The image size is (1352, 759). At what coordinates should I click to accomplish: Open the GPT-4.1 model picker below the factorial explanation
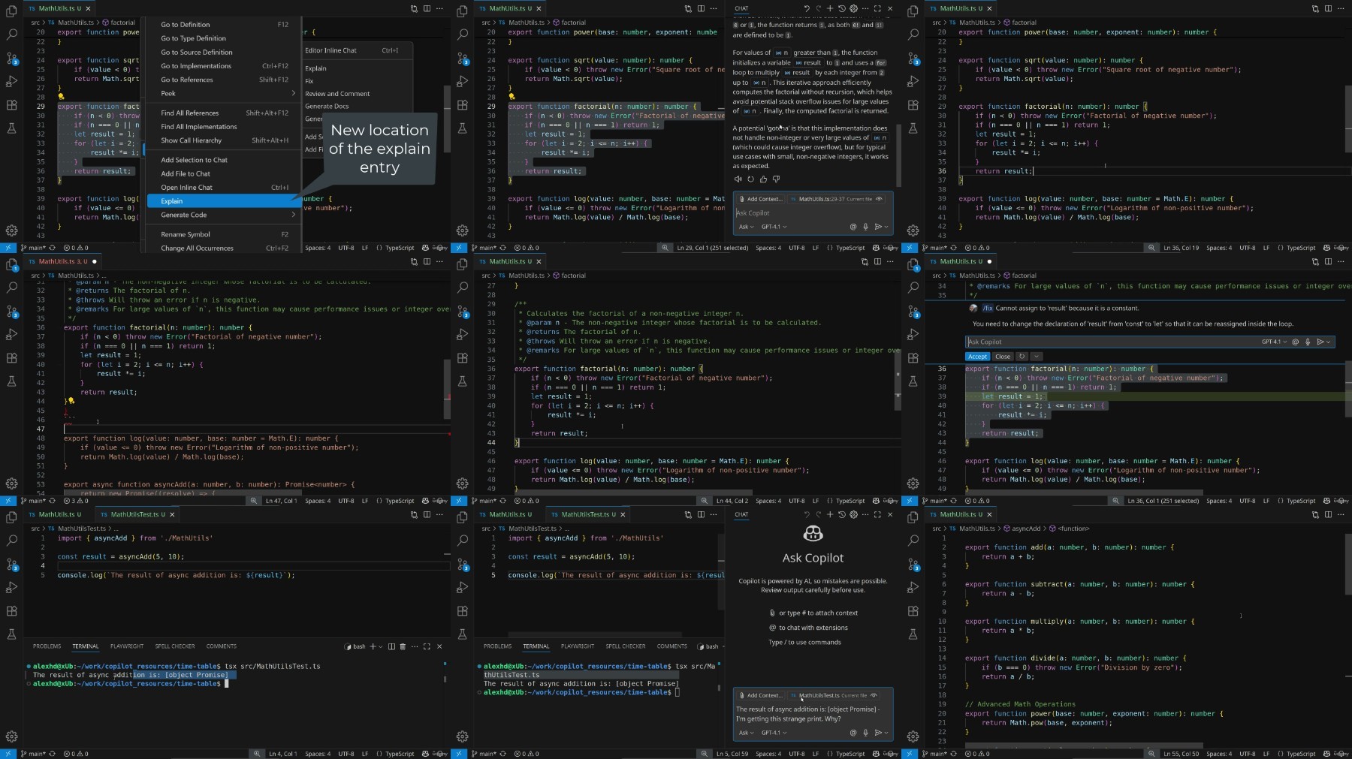point(774,227)
